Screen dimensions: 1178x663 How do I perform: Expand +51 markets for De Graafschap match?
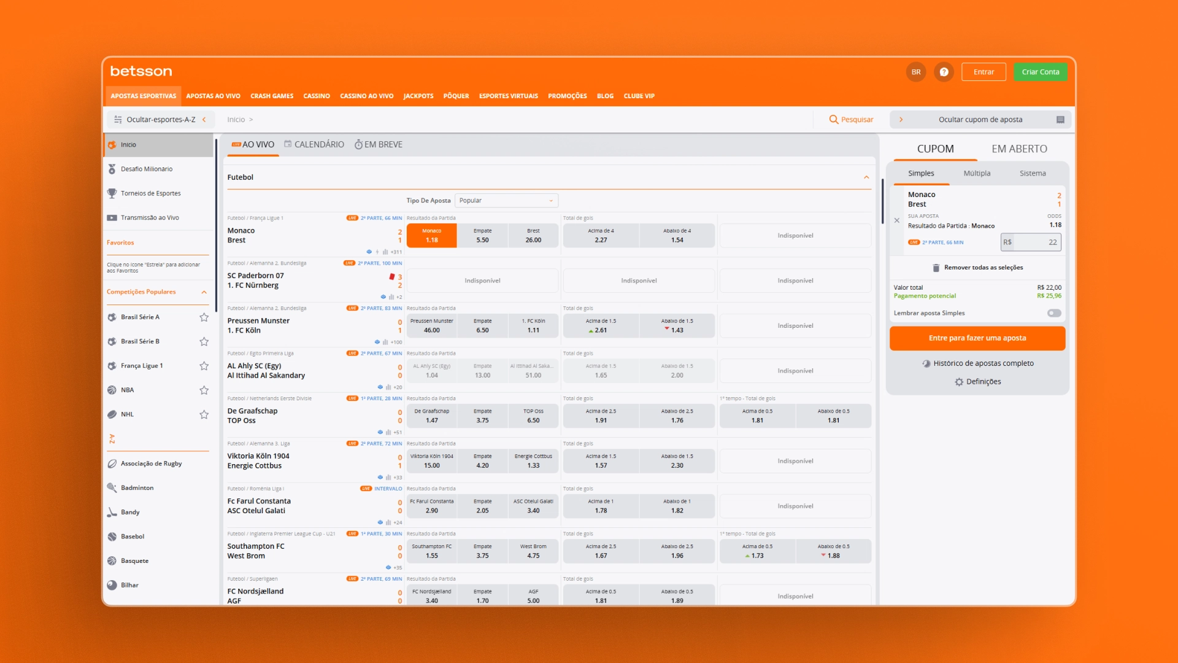click(x=398, y=432)
